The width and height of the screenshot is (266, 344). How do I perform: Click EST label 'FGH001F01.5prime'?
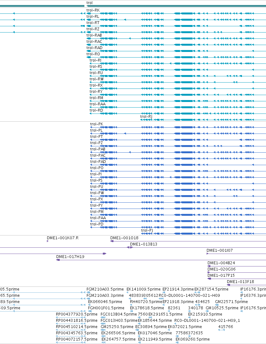[x=106, y=308]
